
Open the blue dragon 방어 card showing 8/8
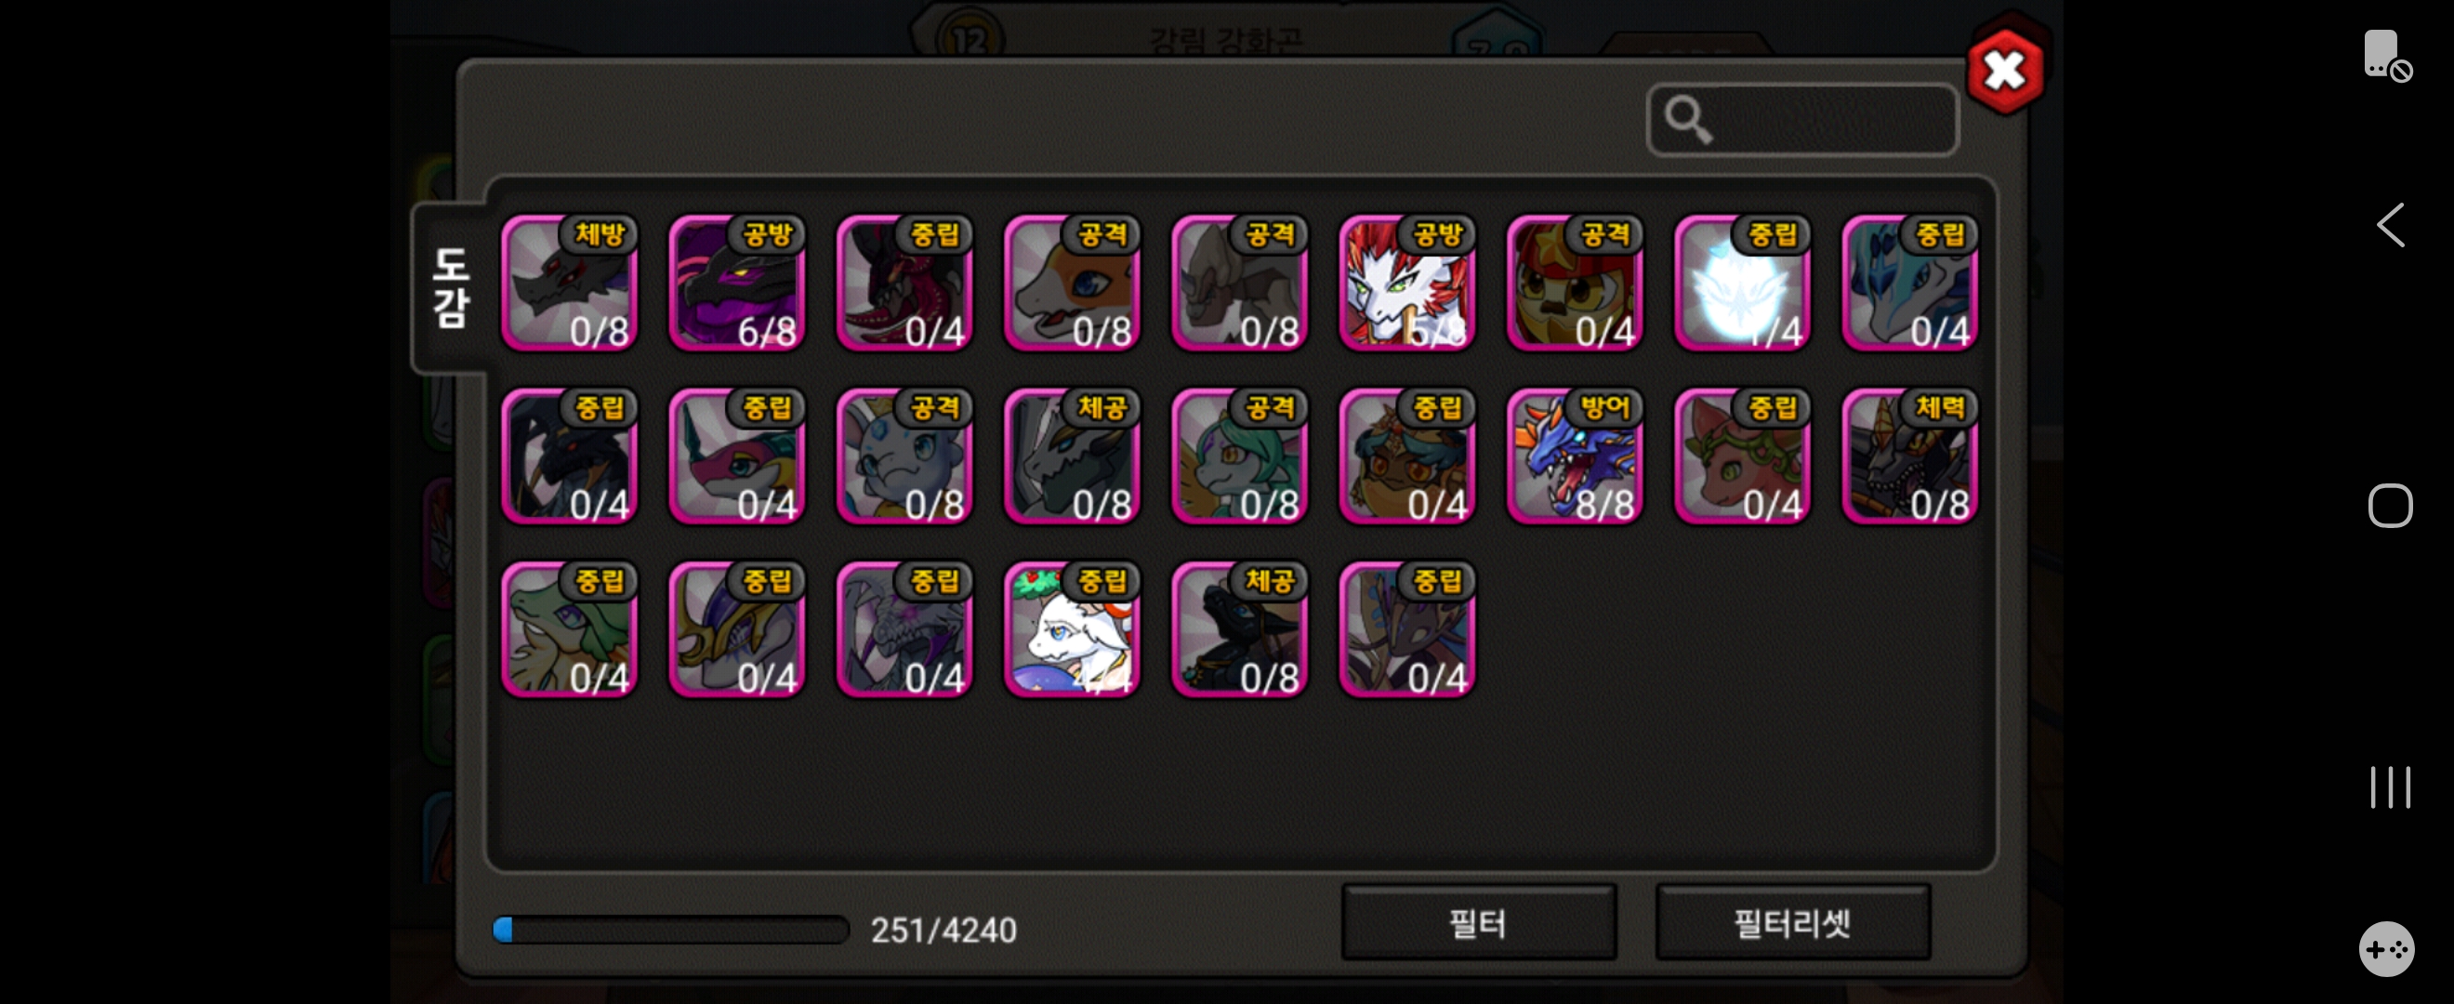click(1576, 456)
